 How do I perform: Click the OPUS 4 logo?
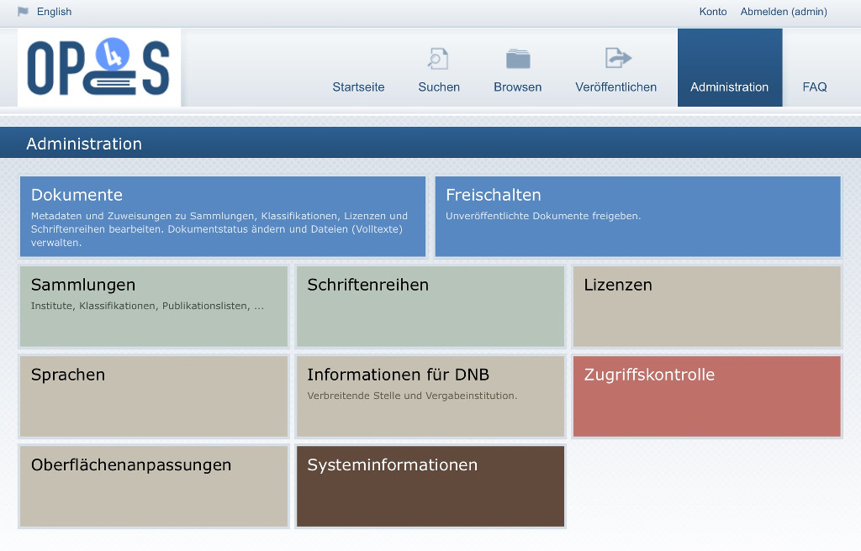click(99, 67)
